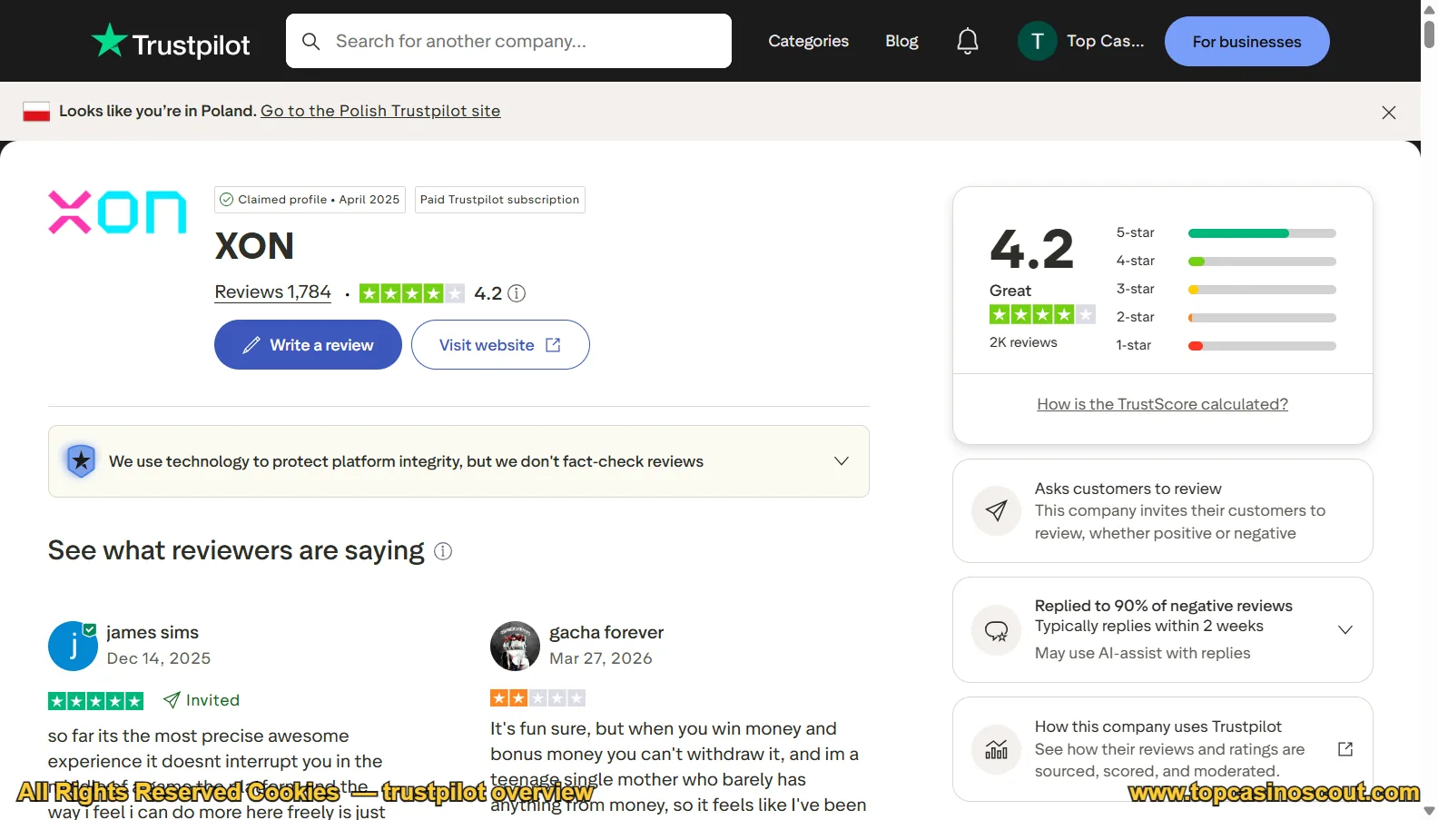Open the Top Cas... account menu
Viewport: 1438px width, 820px height.
click(1082, 41)
